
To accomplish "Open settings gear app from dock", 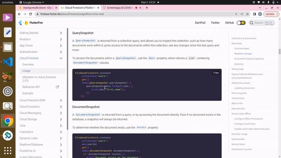I will click(x=8, y=91).
